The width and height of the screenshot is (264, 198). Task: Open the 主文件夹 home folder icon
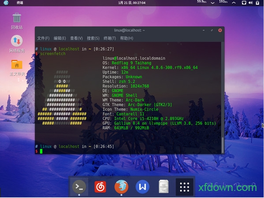point(17,68)
